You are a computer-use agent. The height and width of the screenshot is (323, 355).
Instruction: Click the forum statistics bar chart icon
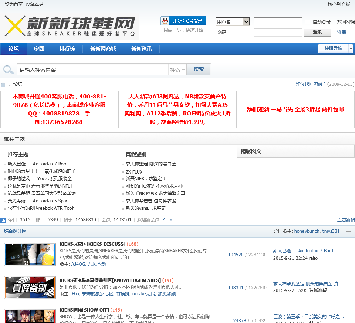[3, 220]
